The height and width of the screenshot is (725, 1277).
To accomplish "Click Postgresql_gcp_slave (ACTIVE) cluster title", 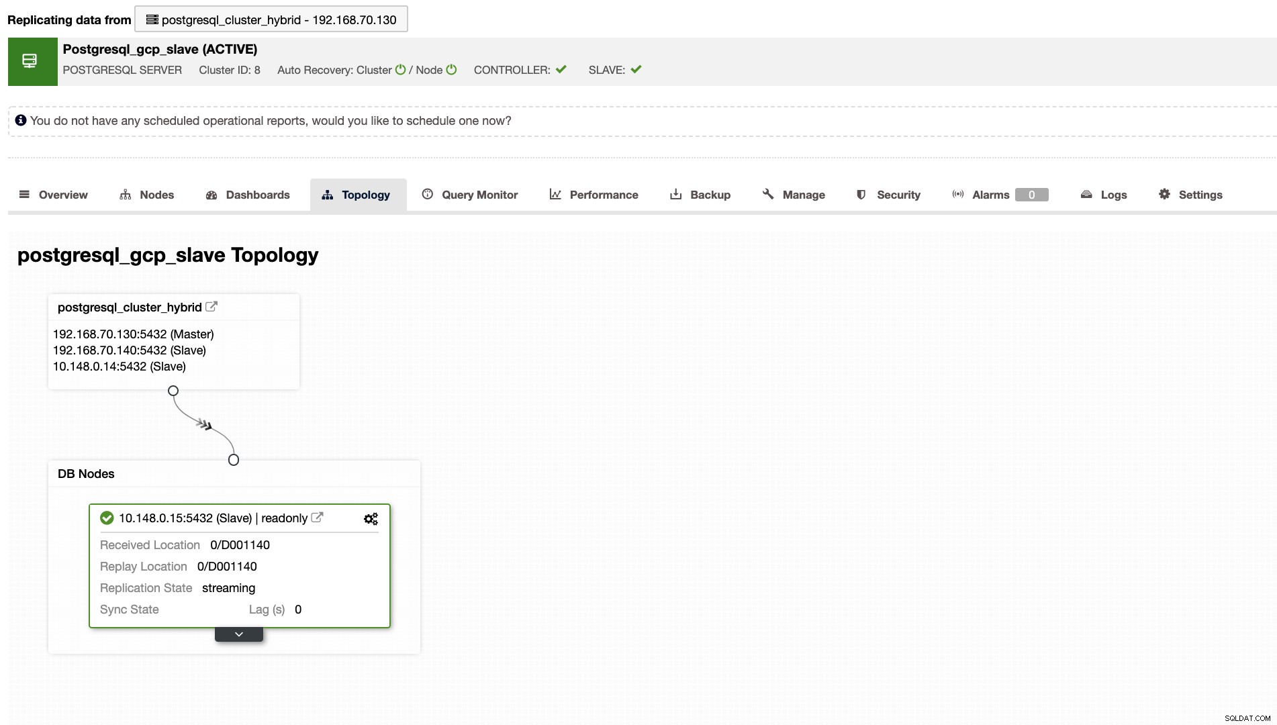I will coord(160,49).
